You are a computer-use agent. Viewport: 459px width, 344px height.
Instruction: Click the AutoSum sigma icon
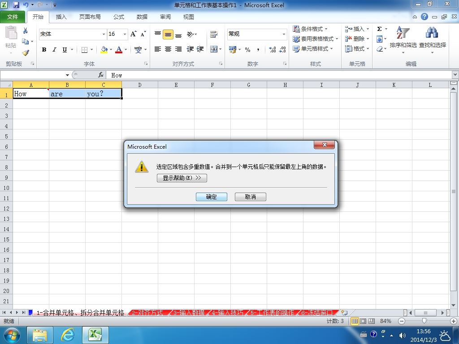click(x=379, y=29)
